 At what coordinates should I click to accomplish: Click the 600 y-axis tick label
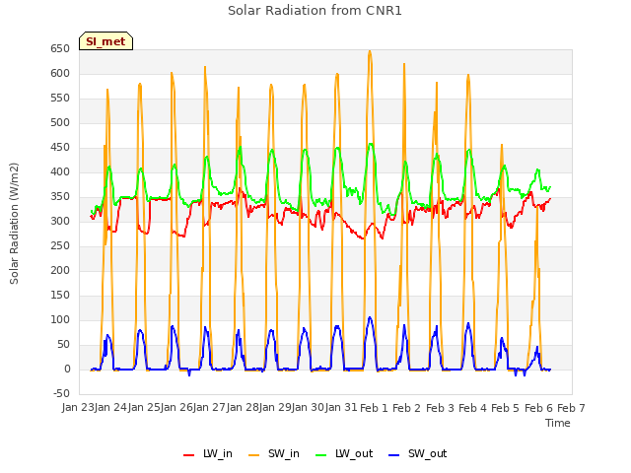pyautogui.click(x=60, y=74)
